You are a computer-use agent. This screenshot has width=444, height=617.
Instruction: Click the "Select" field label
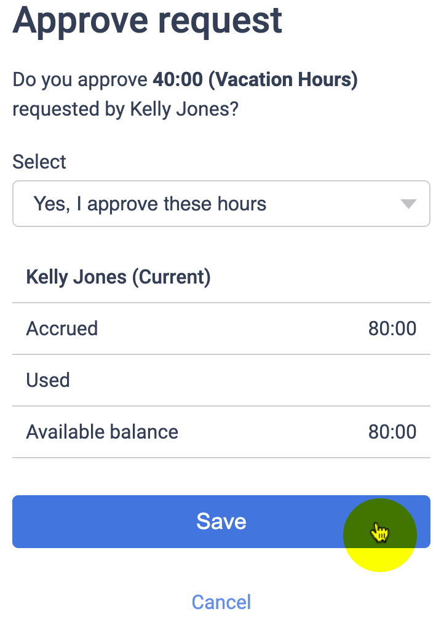click(x=39, y=162)
